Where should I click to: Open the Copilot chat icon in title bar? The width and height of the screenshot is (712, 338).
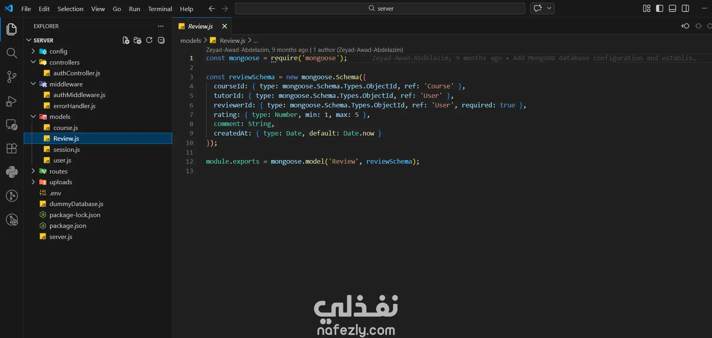(x=538, y=8)
